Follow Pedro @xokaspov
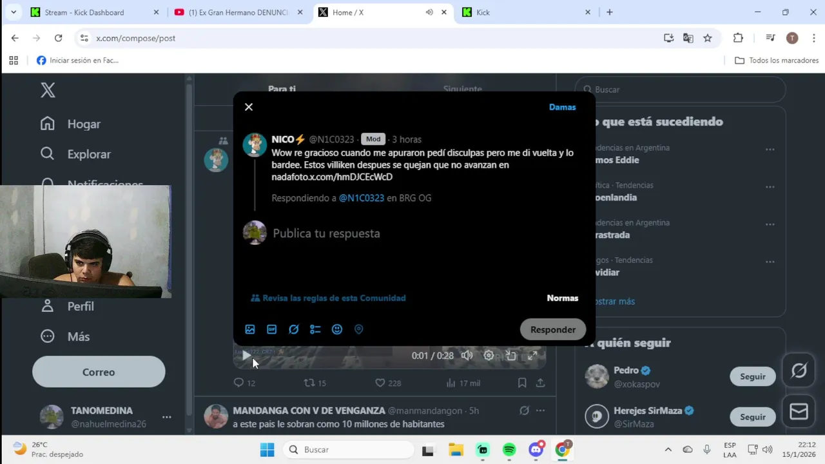825x464 pixels. (752, 376)
